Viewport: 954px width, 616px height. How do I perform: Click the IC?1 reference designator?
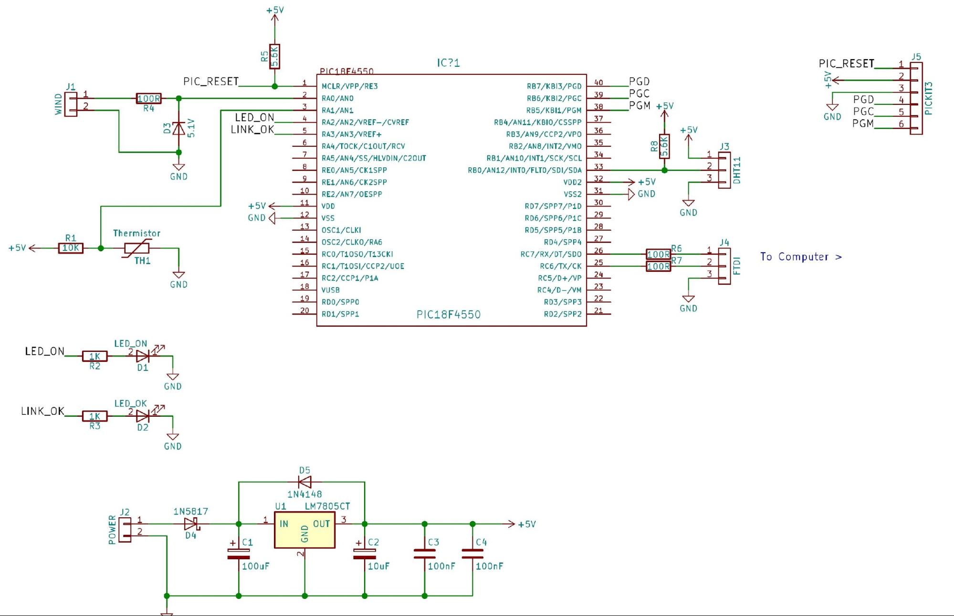[x=449, y=63]
